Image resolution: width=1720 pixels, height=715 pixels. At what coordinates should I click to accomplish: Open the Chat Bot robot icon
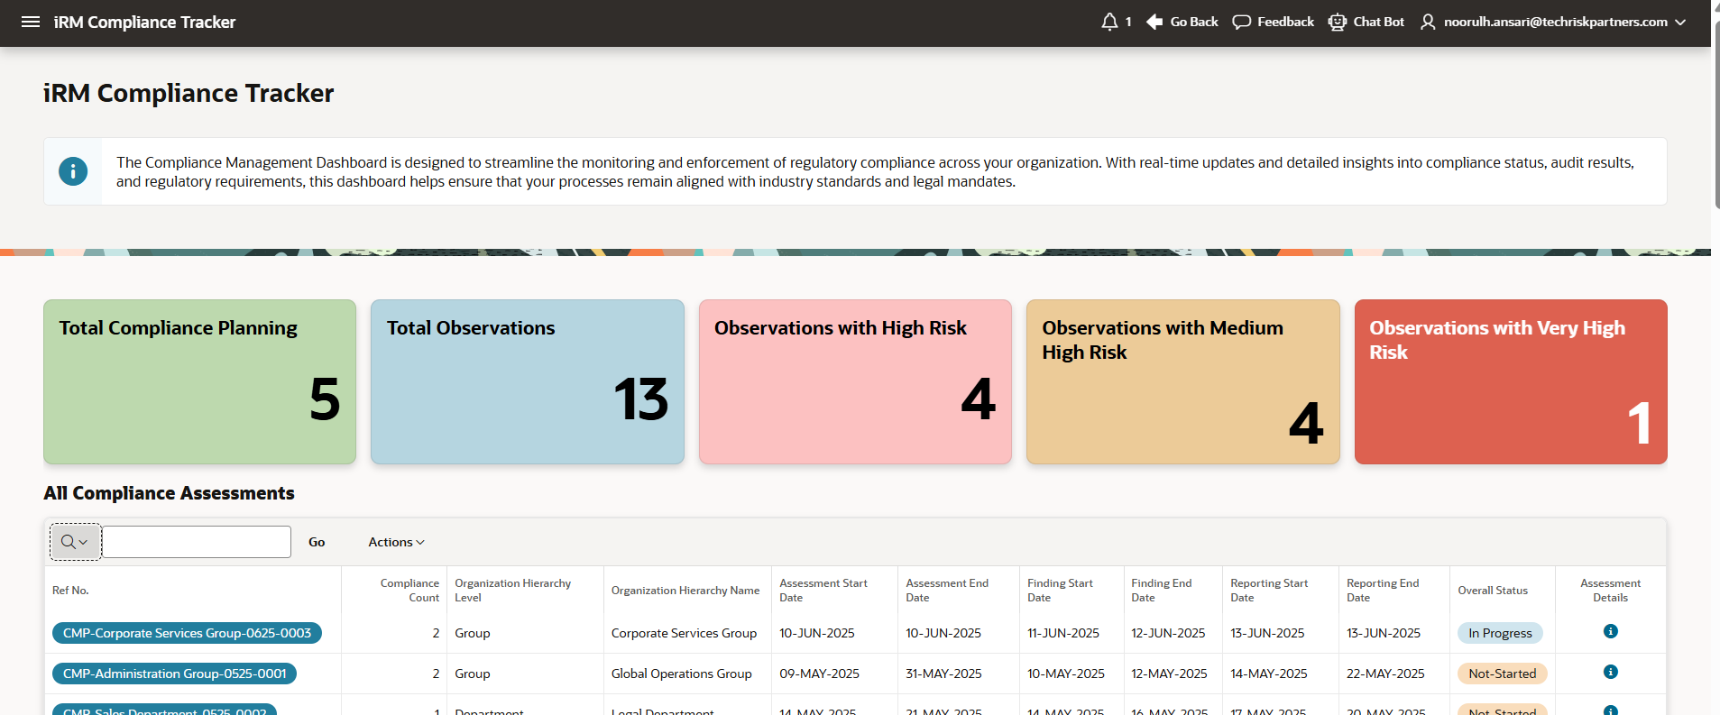coord(1338,22)
